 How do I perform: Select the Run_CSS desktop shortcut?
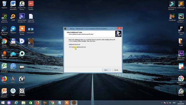click(x=181, y=92)
